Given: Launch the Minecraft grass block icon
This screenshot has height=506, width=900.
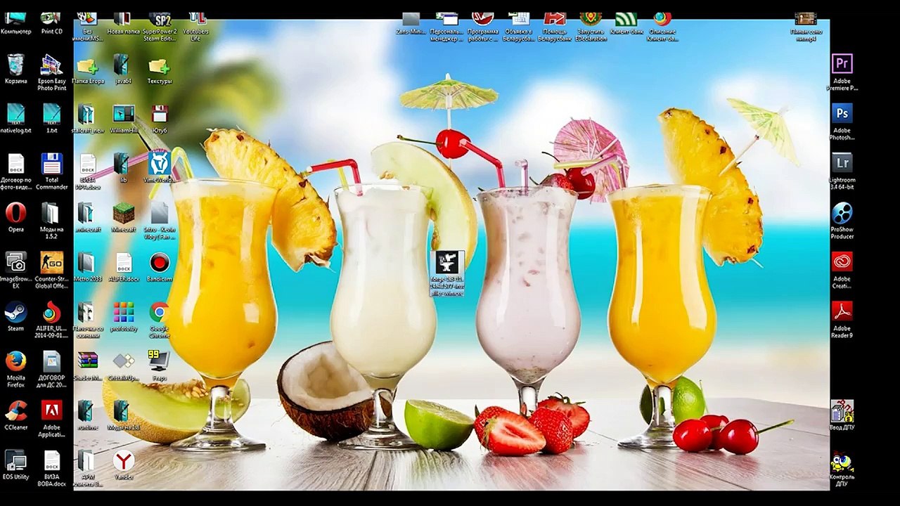Looking at the screenshot, I should coord(123,217).
